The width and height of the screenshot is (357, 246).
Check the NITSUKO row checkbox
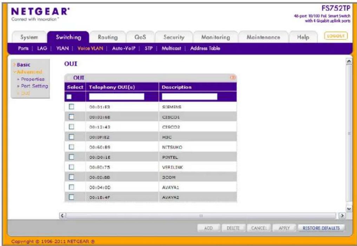(x=72, y=147)
